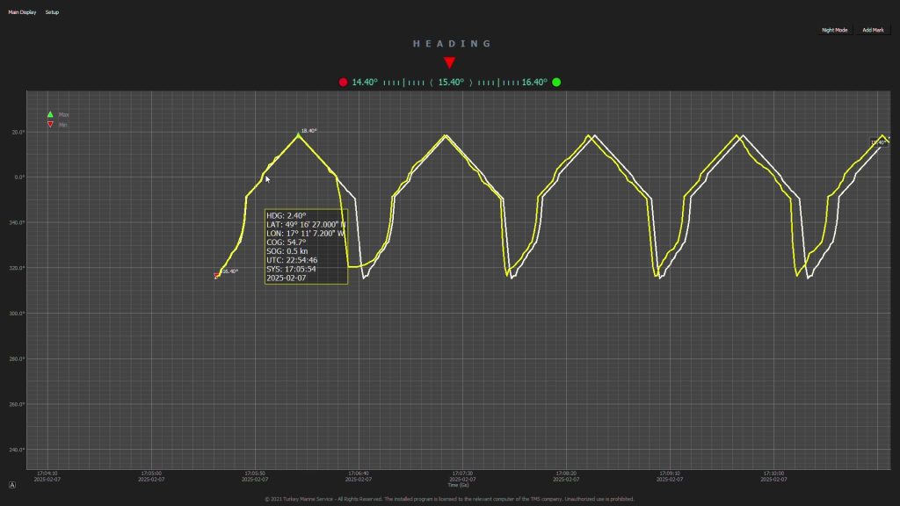Screen dimensions: 900x506
Task: Click the red Min triangle legend icon
Action: tap(50, 125)
